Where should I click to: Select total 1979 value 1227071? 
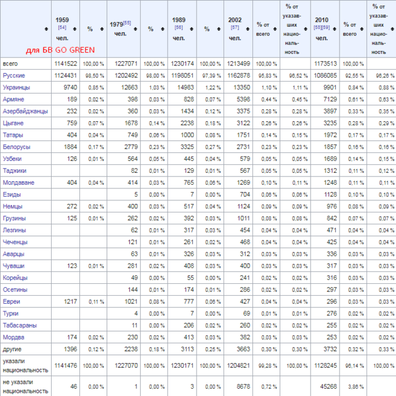126,64
